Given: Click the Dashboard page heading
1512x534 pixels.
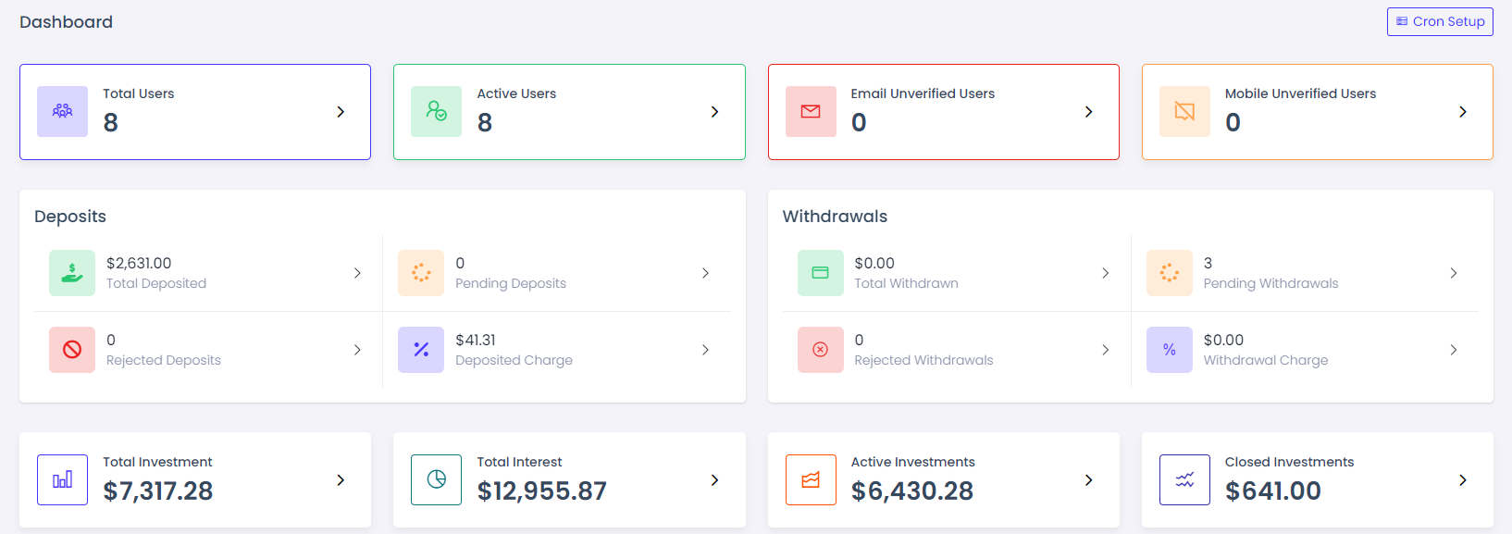Looking at the screenshot, I should coord(66,22).
